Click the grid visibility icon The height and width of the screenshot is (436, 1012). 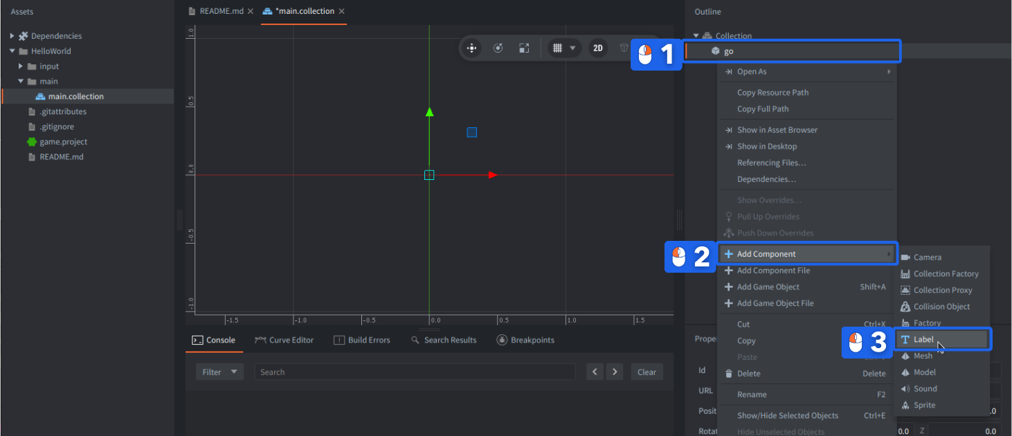click(557, 48)
